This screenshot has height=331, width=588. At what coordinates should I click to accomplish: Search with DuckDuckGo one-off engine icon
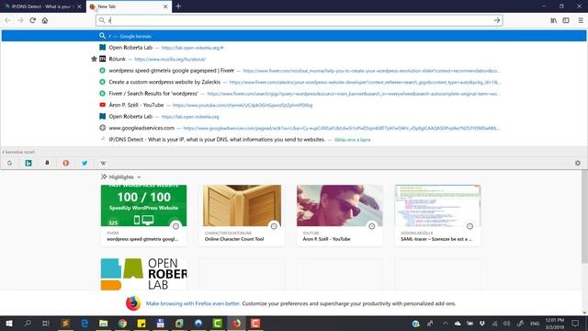[66, 164]
